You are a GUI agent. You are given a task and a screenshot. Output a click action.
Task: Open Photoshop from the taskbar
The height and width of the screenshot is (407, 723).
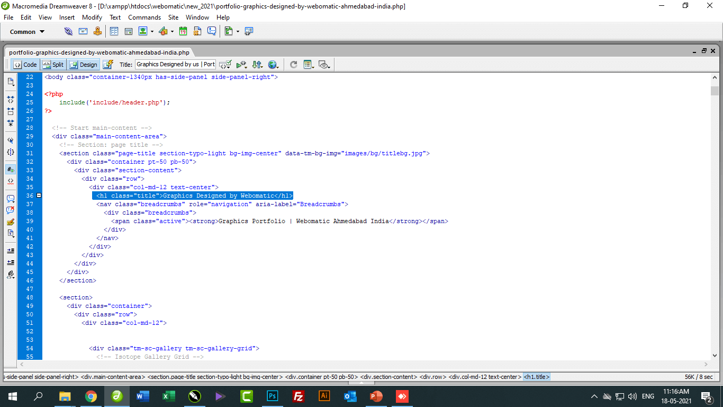click(273, 396)
